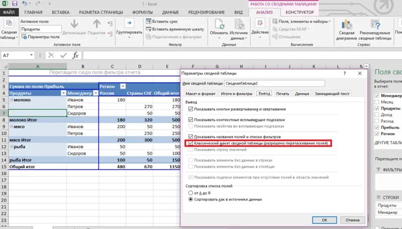This screenshot has width=402, height=229.
Task: Click the Активное поле input box
Action: pos(41,29)
